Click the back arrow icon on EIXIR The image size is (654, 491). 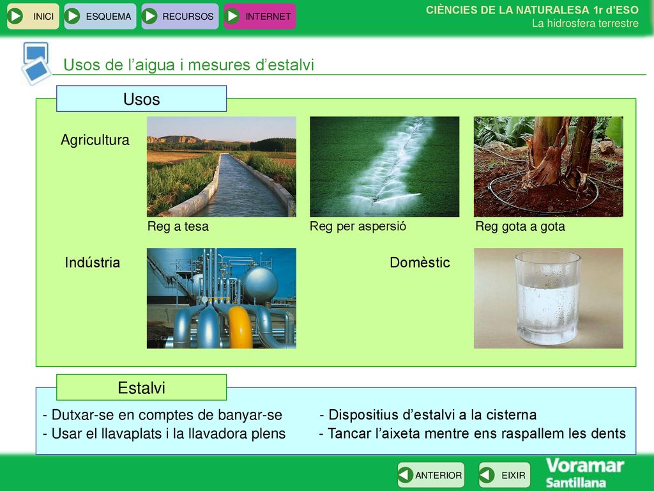[x=487, y=475]
